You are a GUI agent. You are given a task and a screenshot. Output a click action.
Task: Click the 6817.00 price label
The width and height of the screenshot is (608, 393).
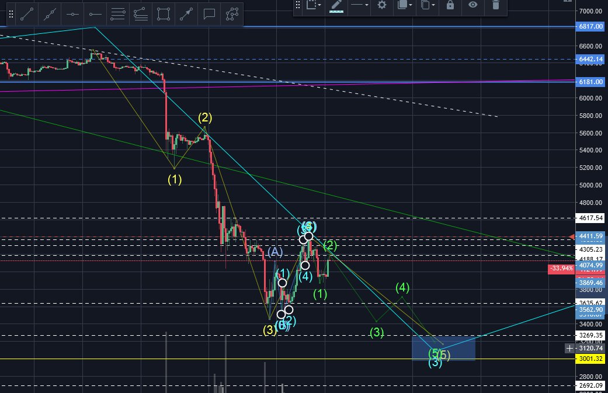(590, 27)
